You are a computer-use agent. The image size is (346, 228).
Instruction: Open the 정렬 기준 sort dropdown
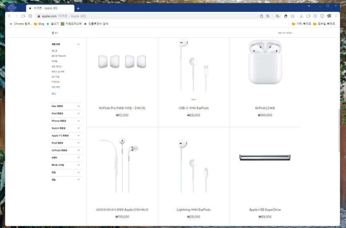click(285, 33)
